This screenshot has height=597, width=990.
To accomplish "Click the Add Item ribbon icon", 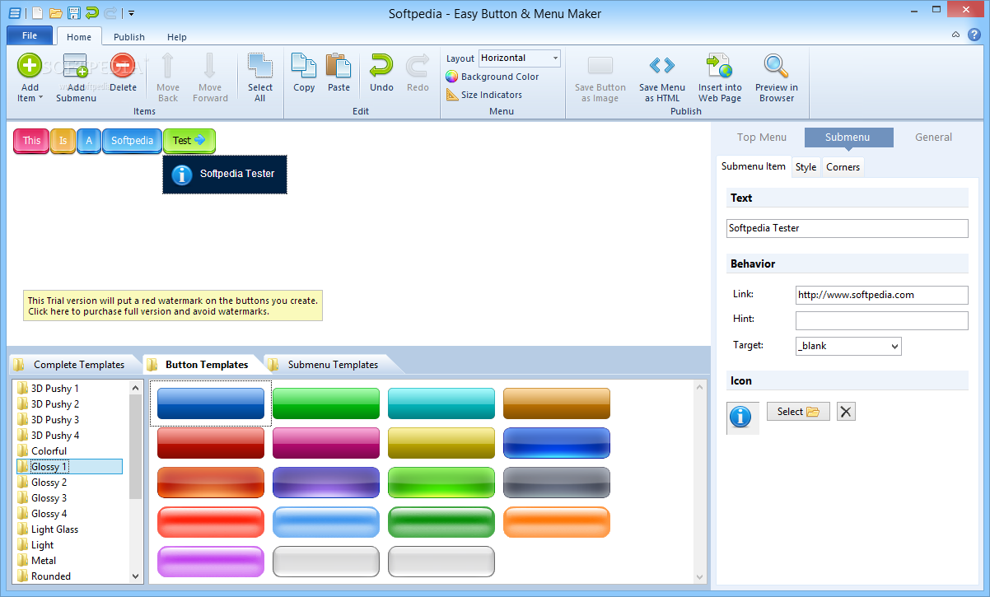I will coord(30,65).
